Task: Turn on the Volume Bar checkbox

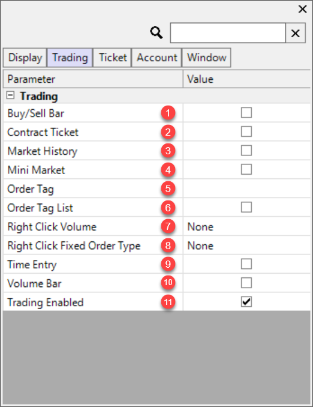Action: [x=246, y=283]
